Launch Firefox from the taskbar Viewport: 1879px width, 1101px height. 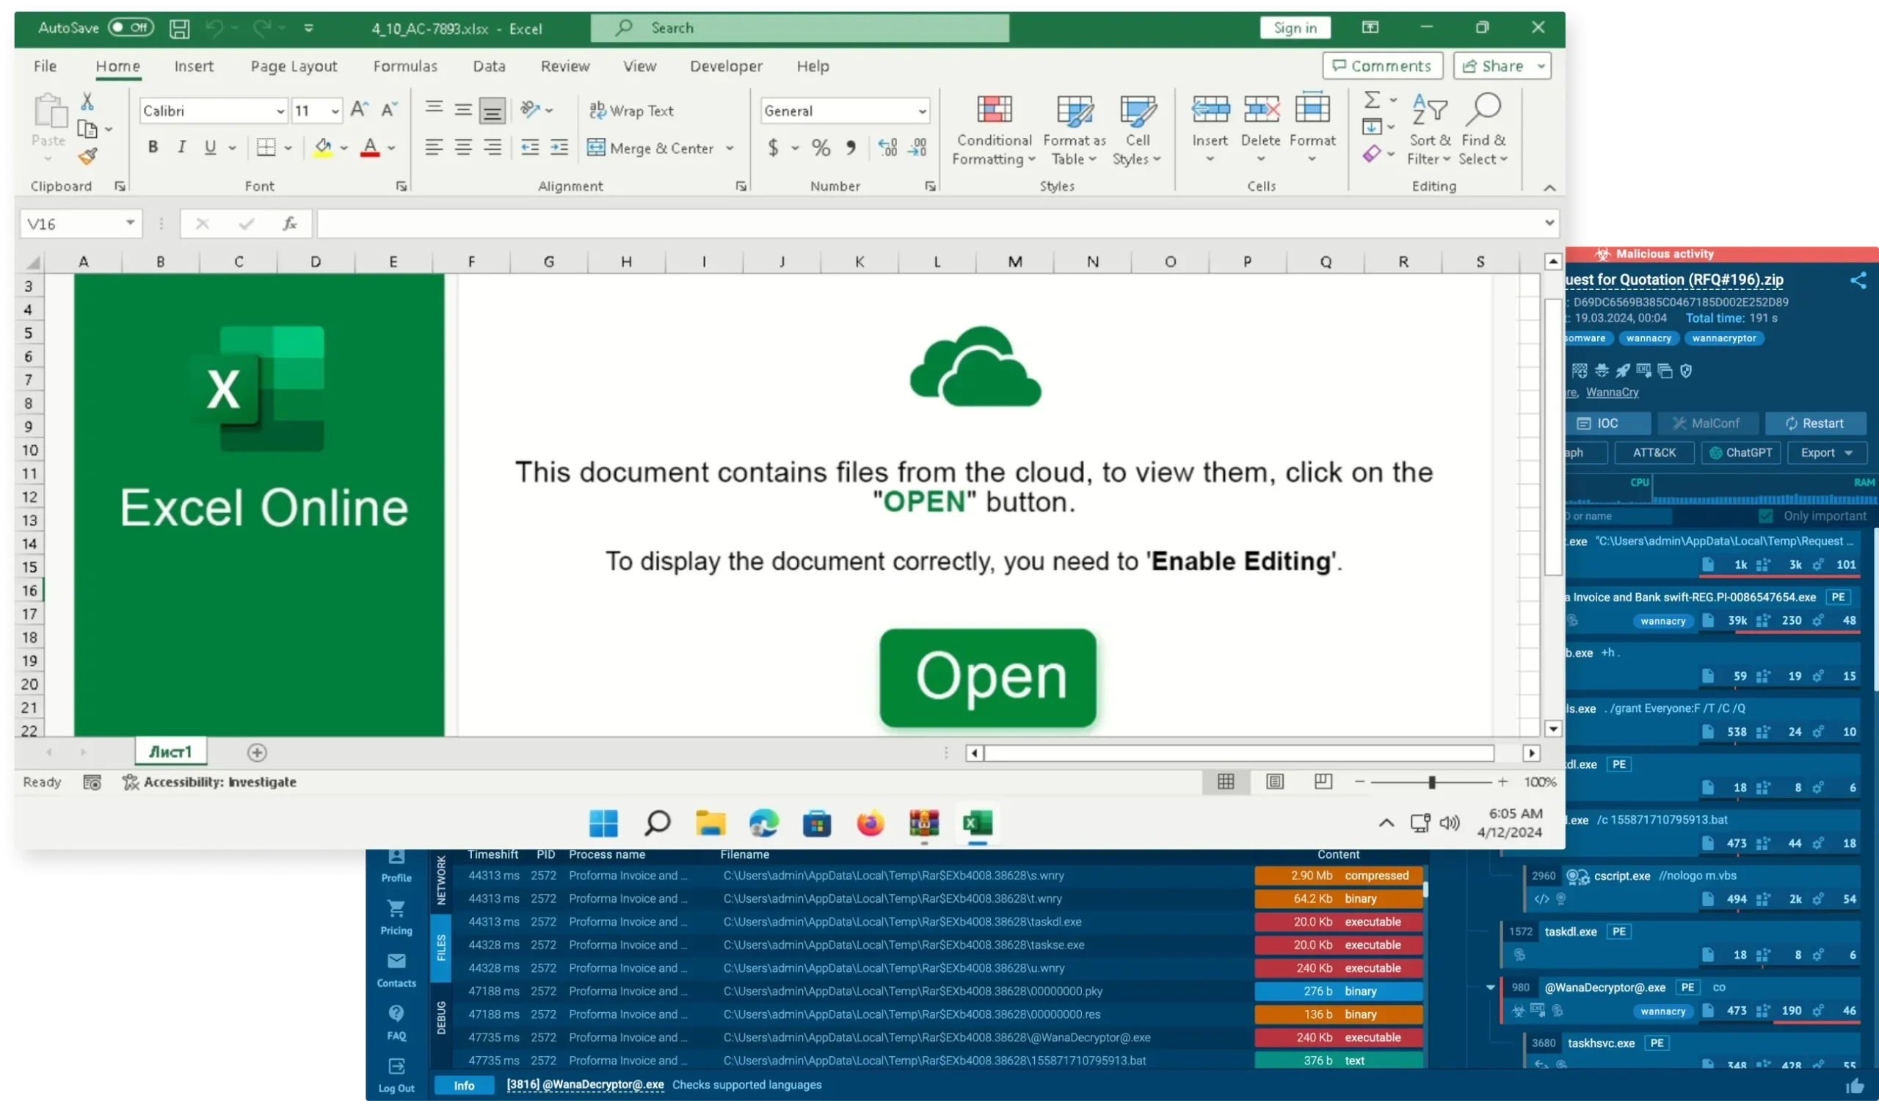click(870, 824)
